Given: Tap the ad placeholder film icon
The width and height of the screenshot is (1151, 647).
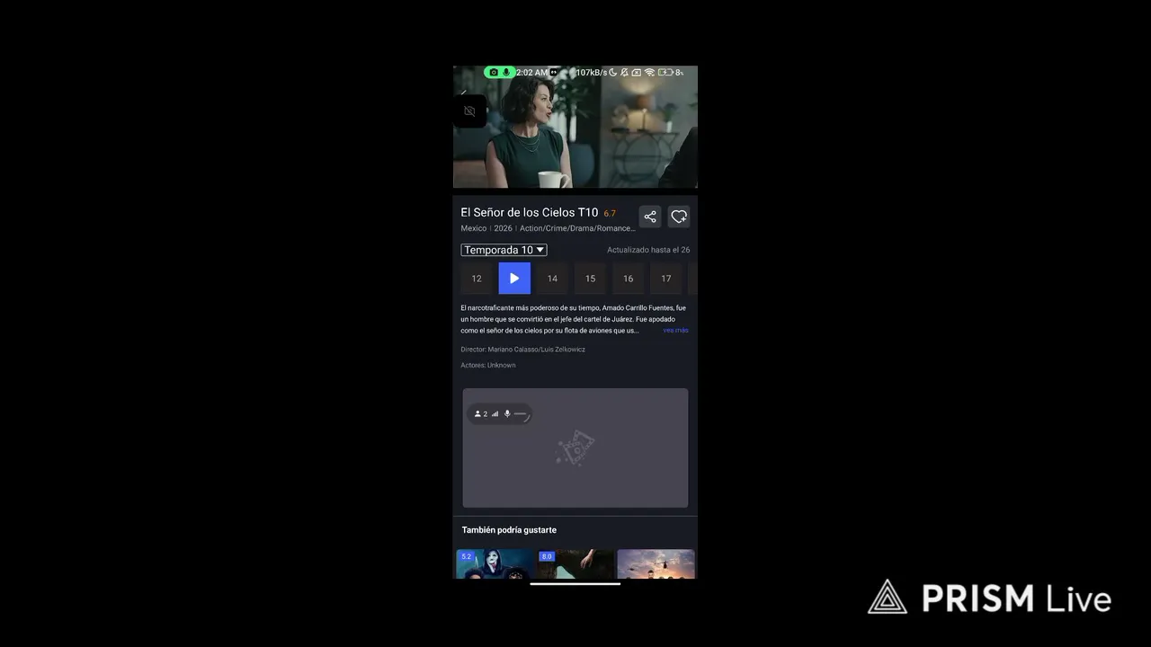Looking at the screenshot, I should (x=575, y=448).
